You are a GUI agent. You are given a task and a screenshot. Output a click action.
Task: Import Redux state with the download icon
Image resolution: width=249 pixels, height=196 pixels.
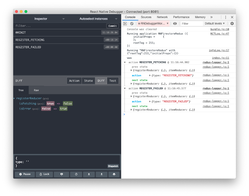(101, 174)
